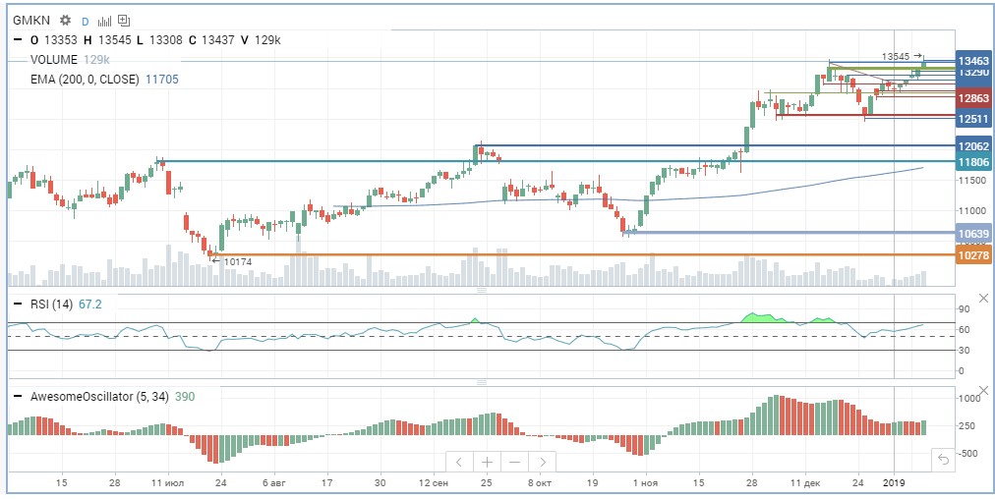Click the 2019 date axis label
Viewport: 995px width, 499px height.
pos(894,482)
